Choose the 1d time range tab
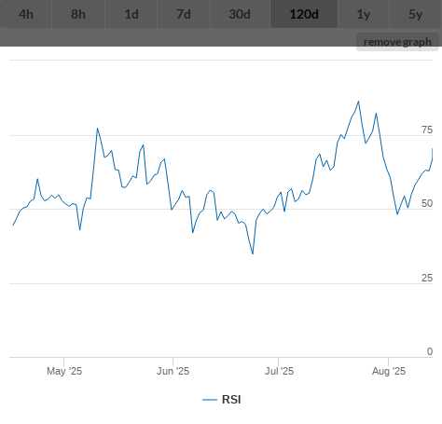 click(131, 14)
